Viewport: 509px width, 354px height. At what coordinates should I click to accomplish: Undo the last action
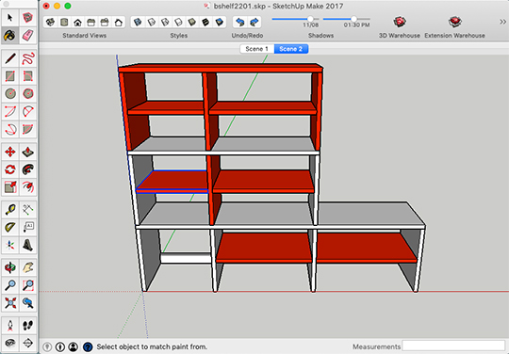tap(240, 22)
